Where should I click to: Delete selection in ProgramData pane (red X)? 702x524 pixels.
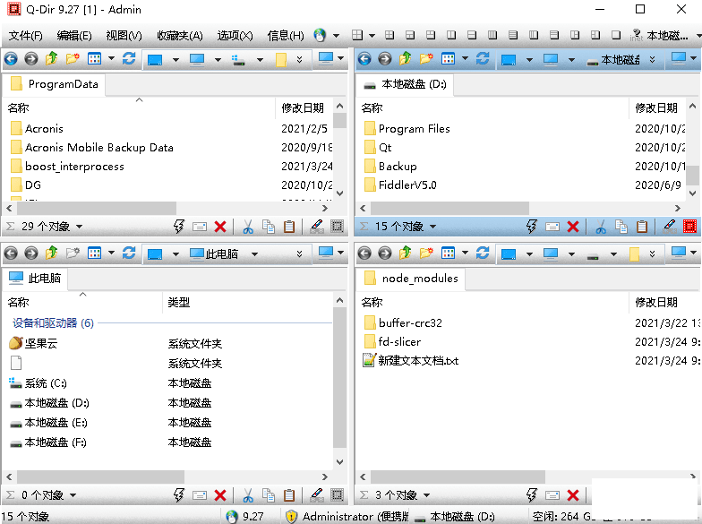click(220, 227)
